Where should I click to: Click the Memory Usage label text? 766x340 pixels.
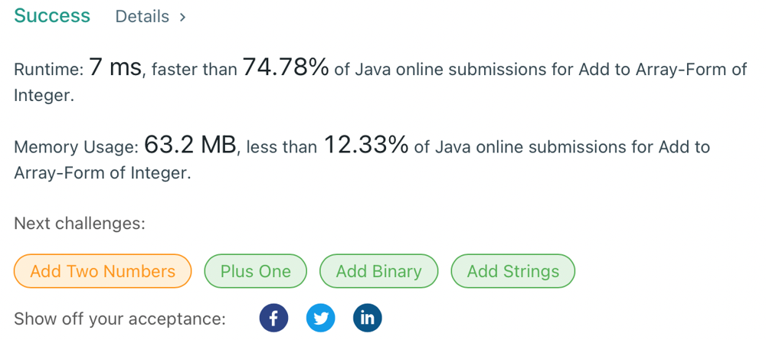pos(77,148)
